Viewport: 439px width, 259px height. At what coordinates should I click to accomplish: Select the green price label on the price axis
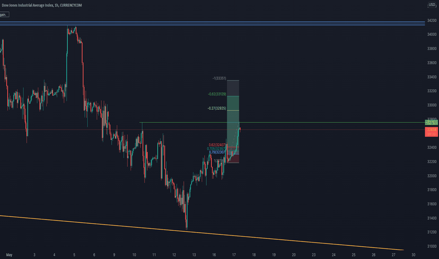coord(431,122)
